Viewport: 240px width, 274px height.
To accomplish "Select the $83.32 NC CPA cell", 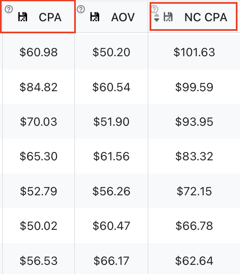I will [x=194, y=156].
